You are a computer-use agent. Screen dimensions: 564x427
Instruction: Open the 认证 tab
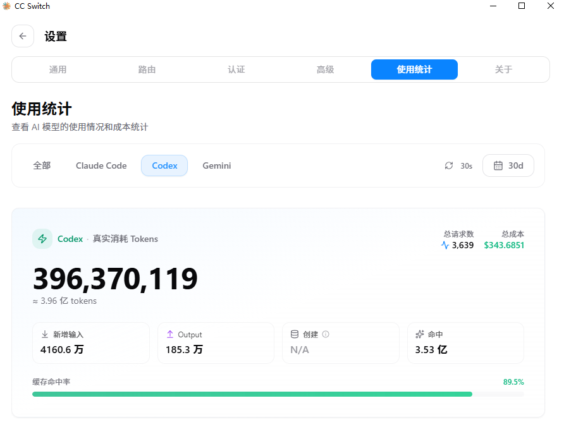236,69
